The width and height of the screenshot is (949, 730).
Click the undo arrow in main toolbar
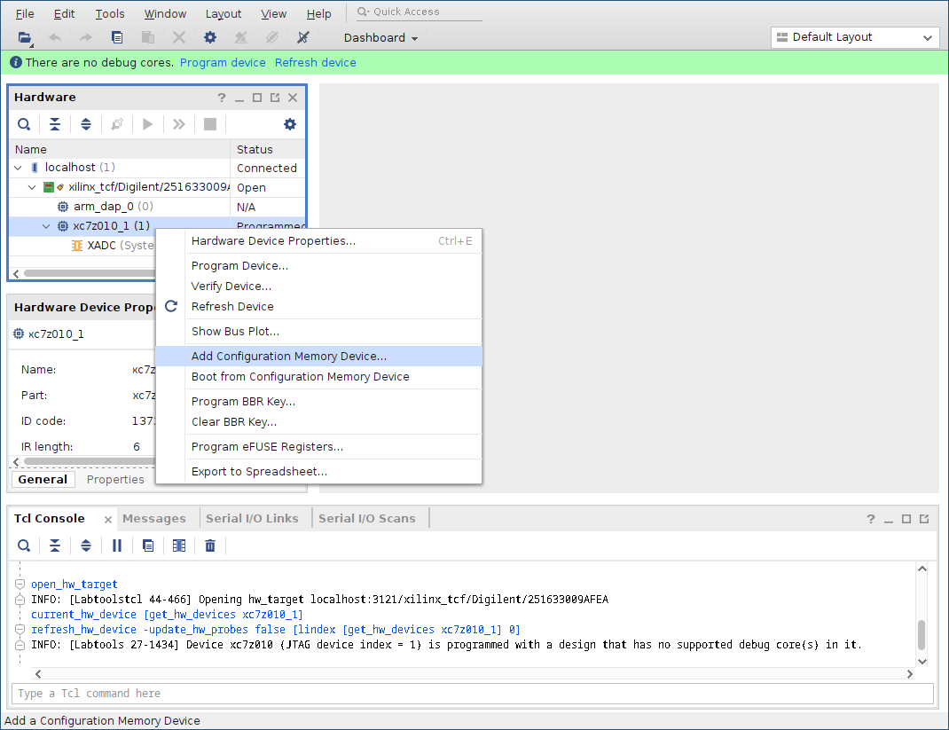55,37
